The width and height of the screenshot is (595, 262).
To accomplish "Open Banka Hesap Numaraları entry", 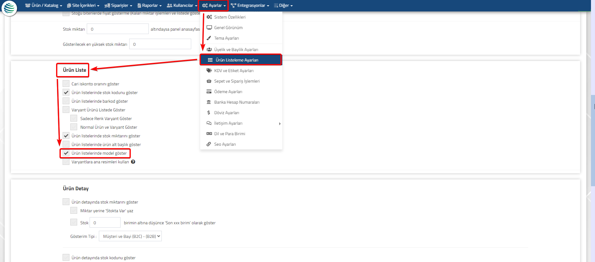I will point(241,102).
